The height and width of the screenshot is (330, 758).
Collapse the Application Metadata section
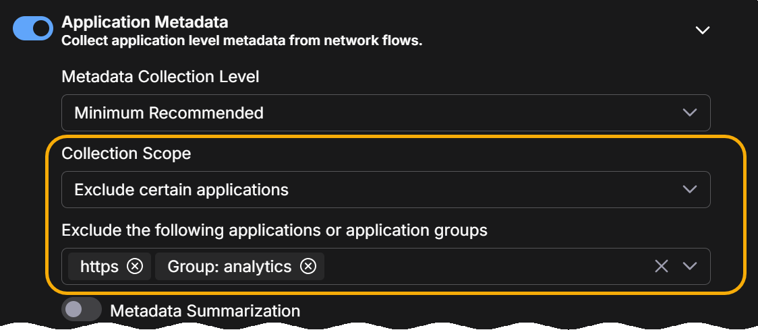pyautogui.click(x=703, y=30)
